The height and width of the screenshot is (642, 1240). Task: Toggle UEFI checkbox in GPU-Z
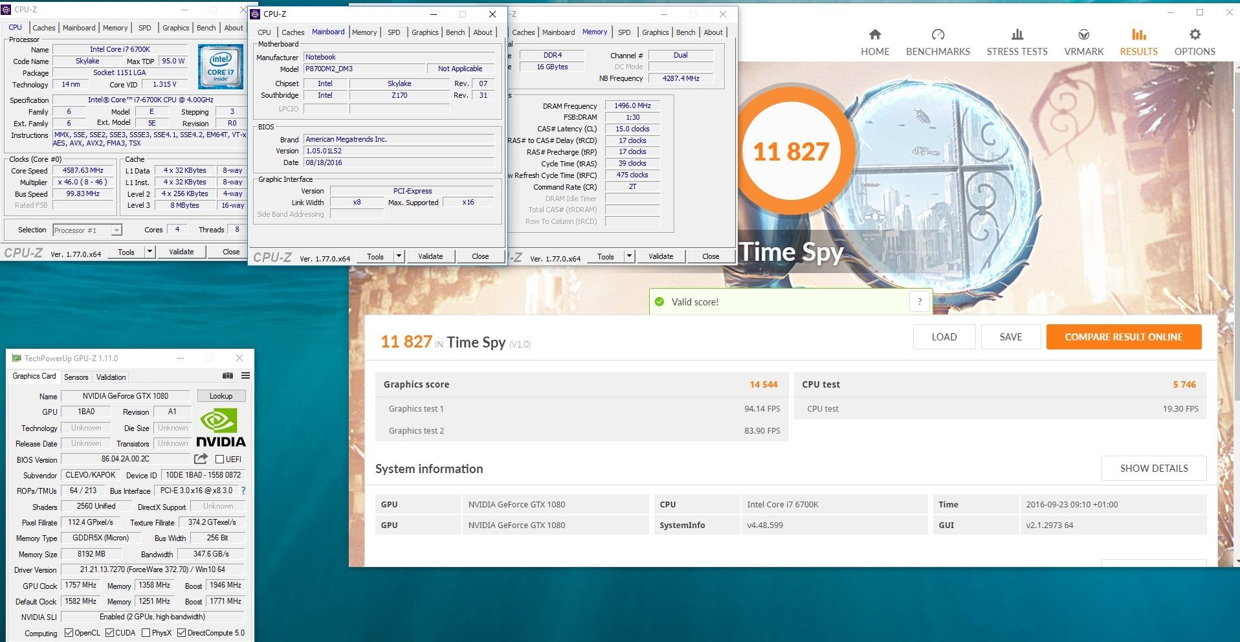[219, 459]
